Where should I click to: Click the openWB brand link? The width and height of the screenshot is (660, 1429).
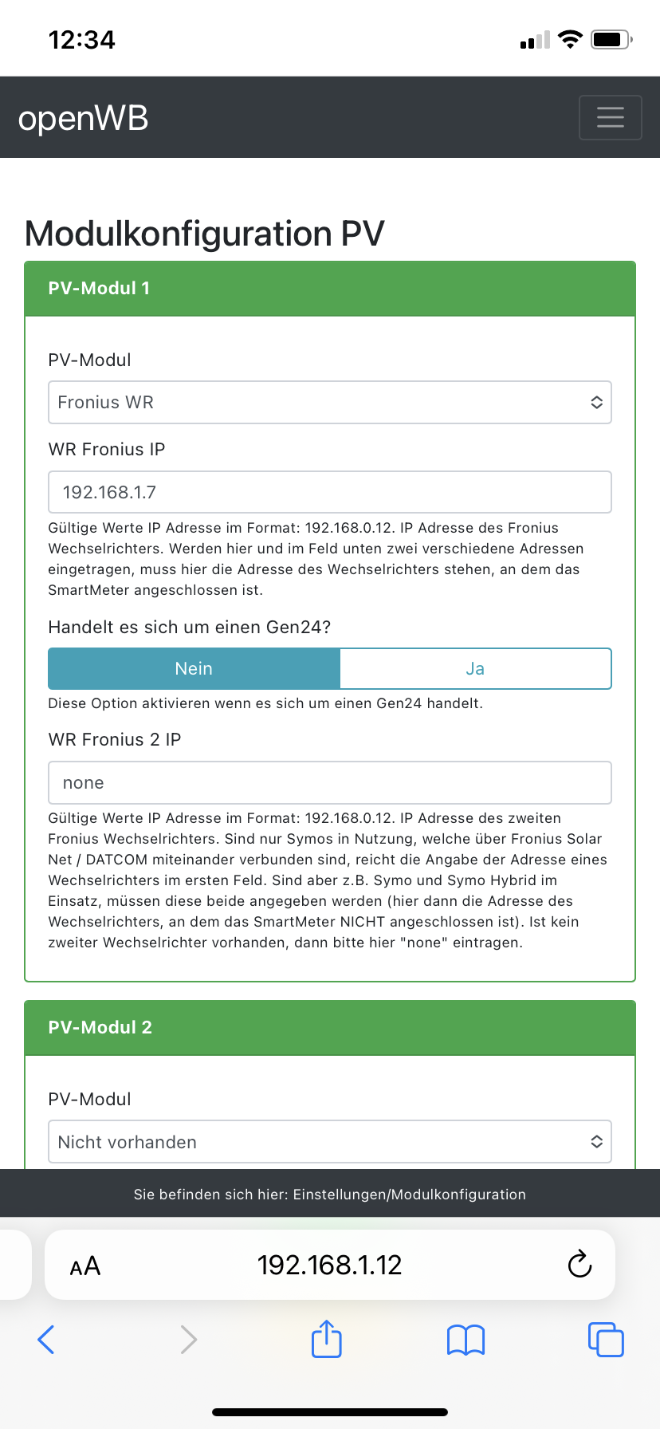83,118
